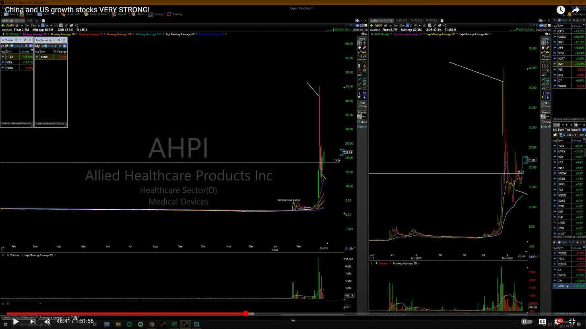Select the blue up-arrow tool in left drawing toolbar
This screenshot has width=586, height=329.
click(365, 97)
